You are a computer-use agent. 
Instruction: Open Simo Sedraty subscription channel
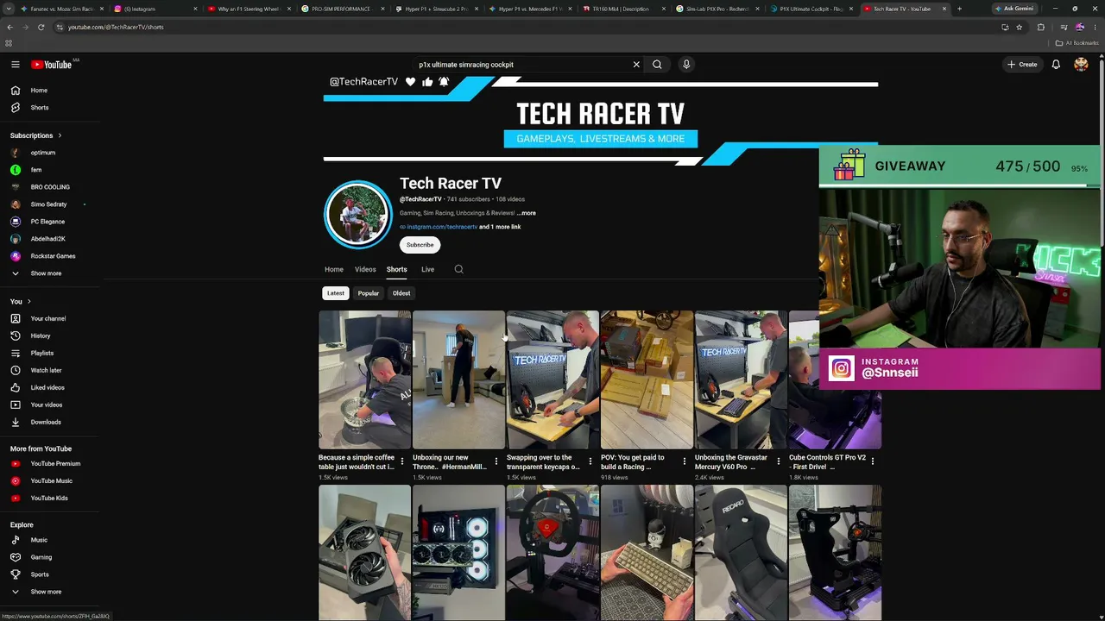coord(50,204)
